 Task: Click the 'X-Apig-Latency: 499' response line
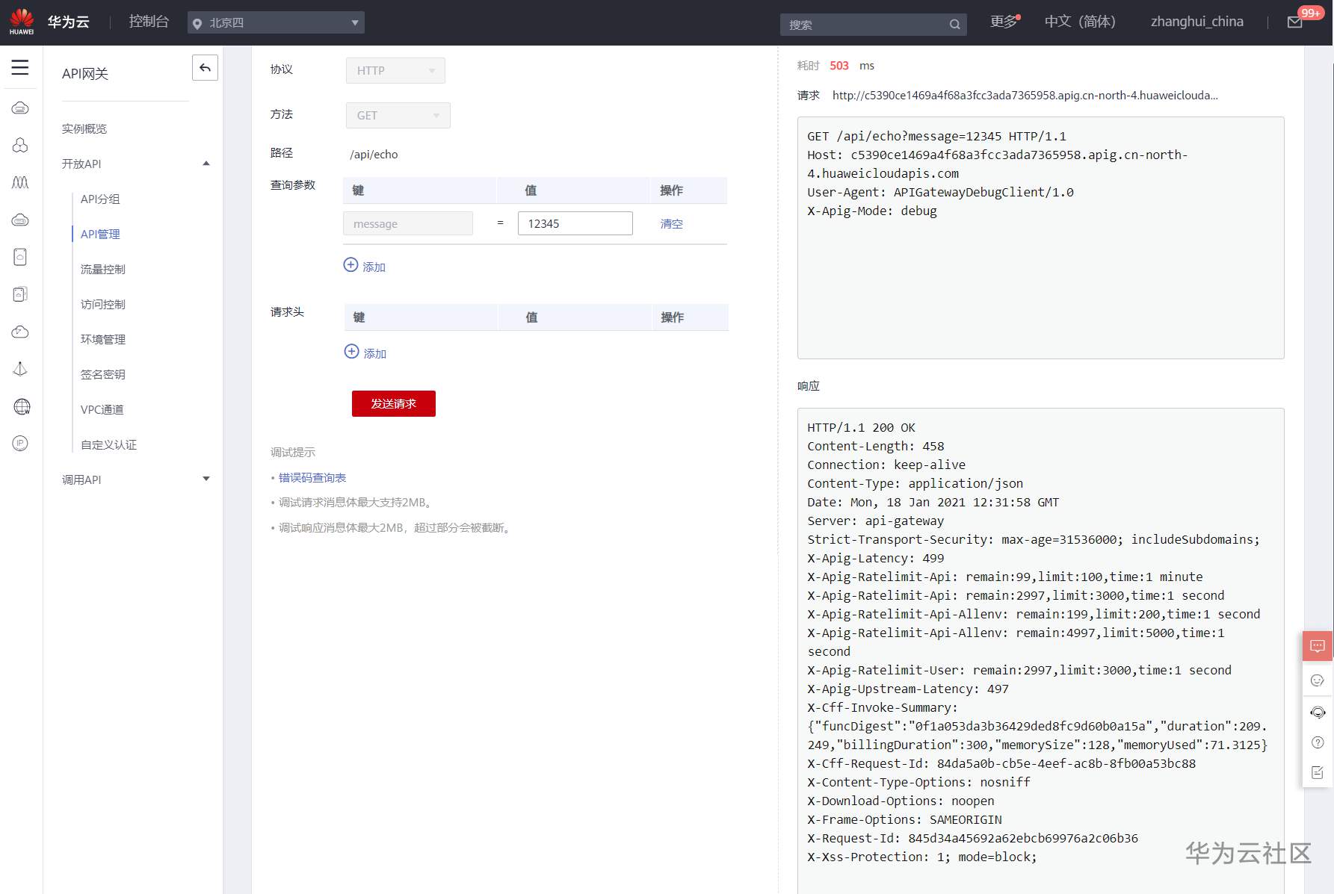876,558
